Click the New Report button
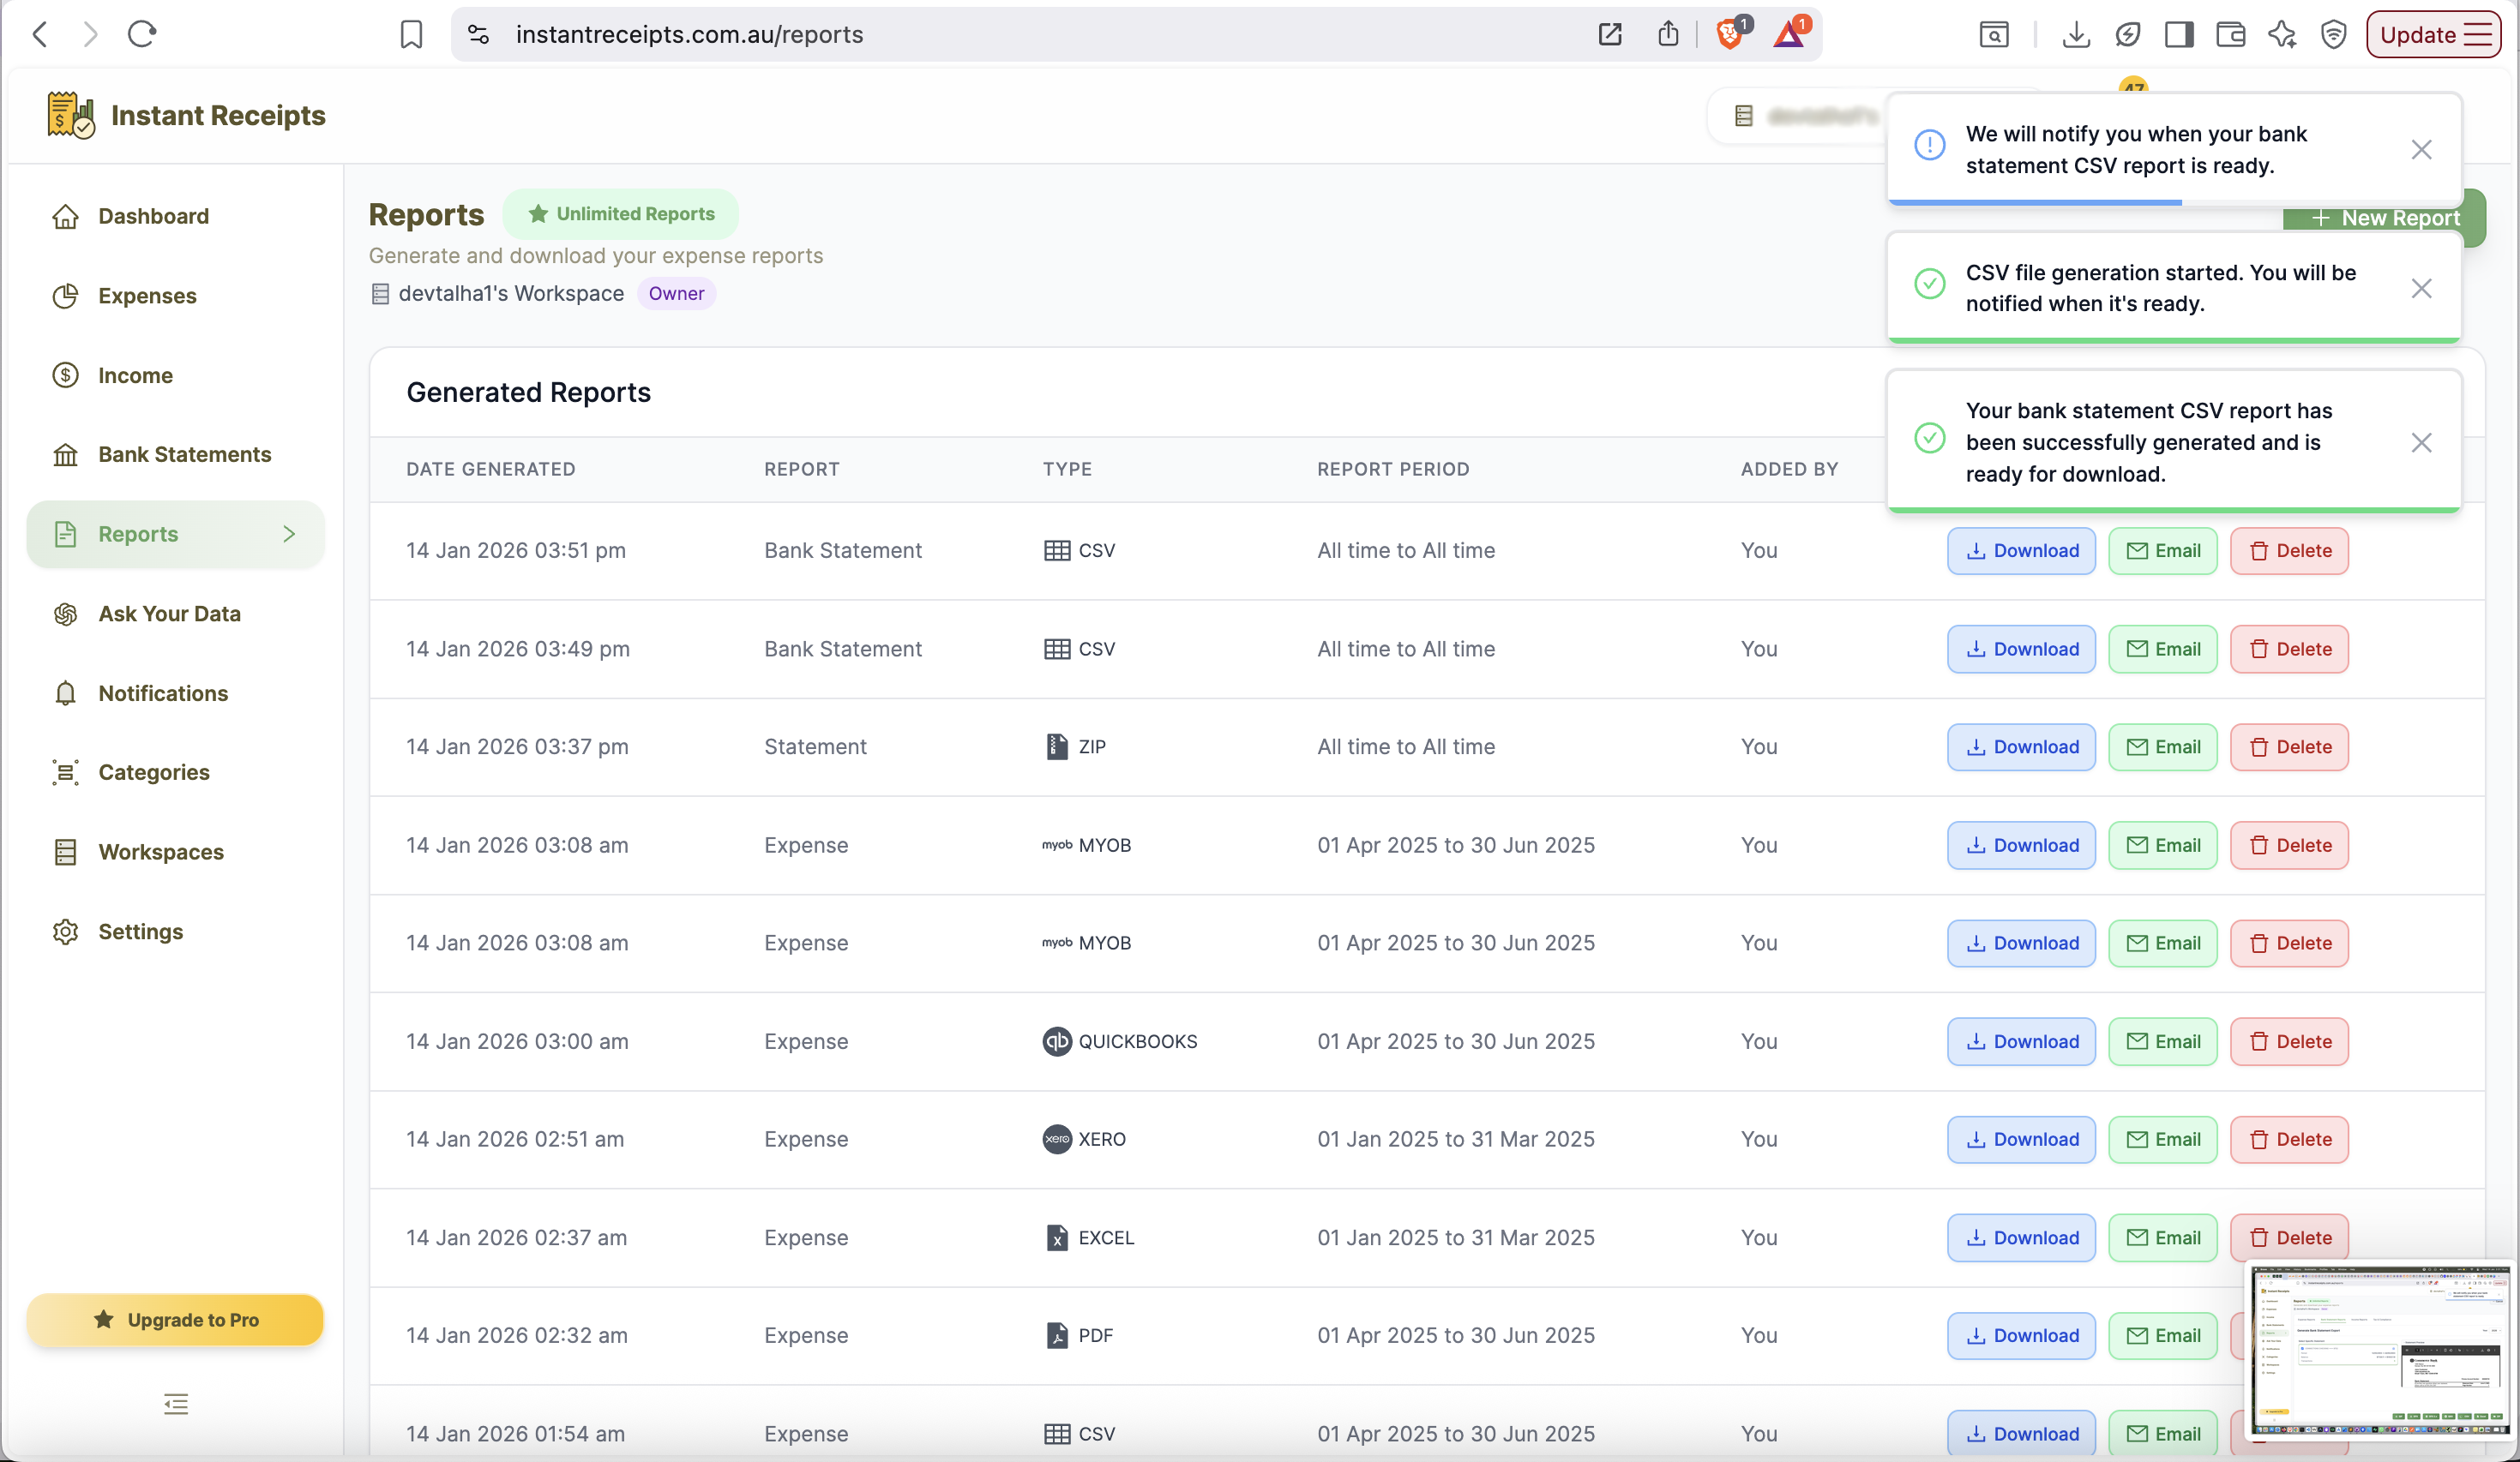Viewport: 2520px width, 1462px height. point(2384,218)
